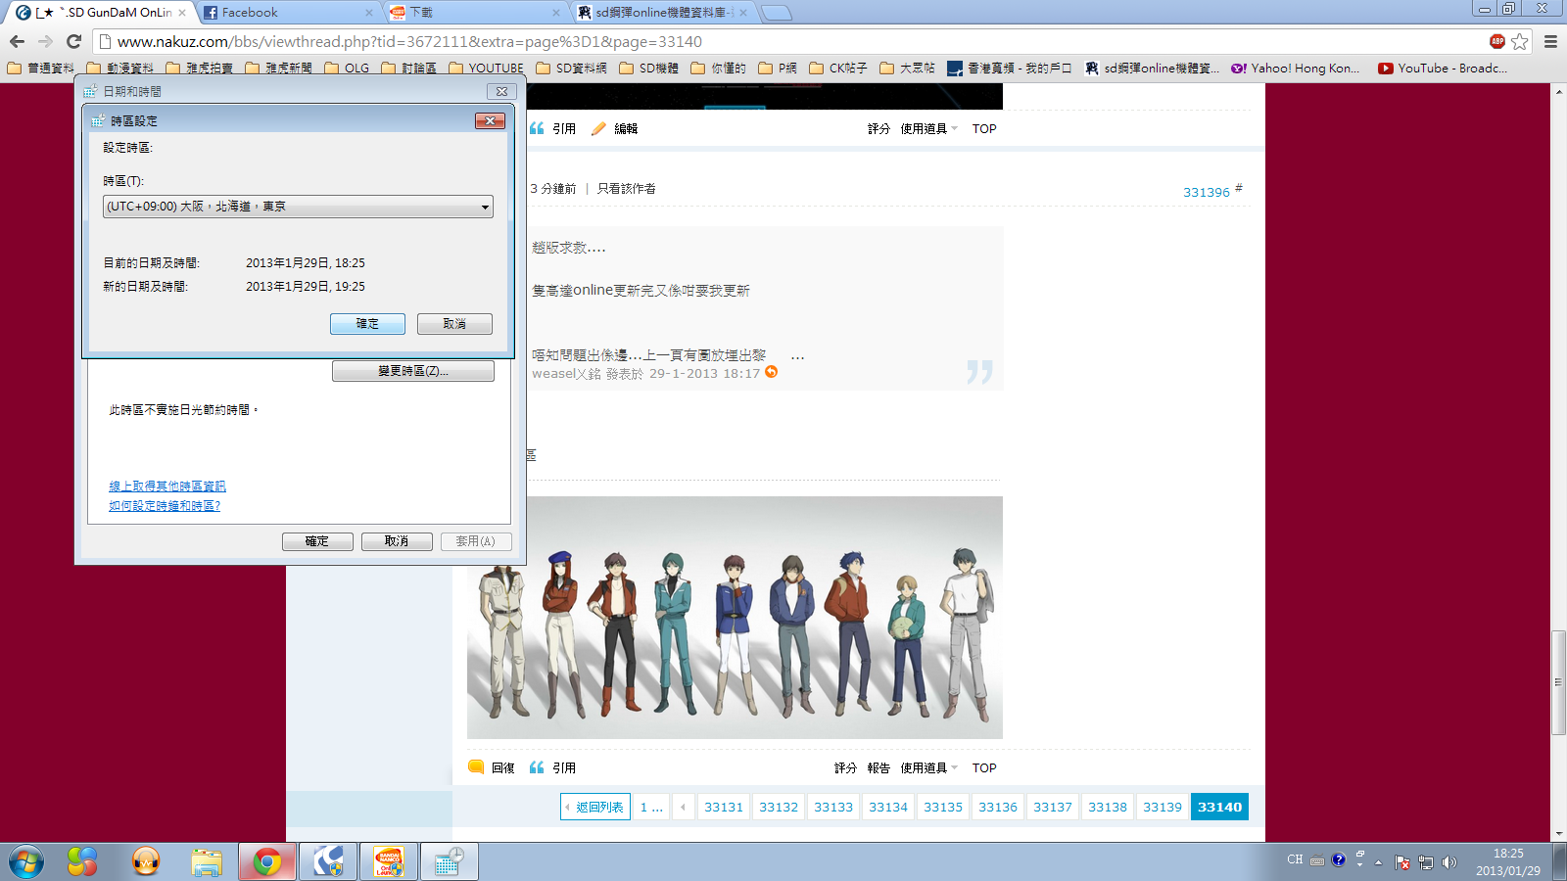Viewport: 1567px width, 881px height.
Task: Click 報告 on the bottom post
Action: [x=878, y=767]
